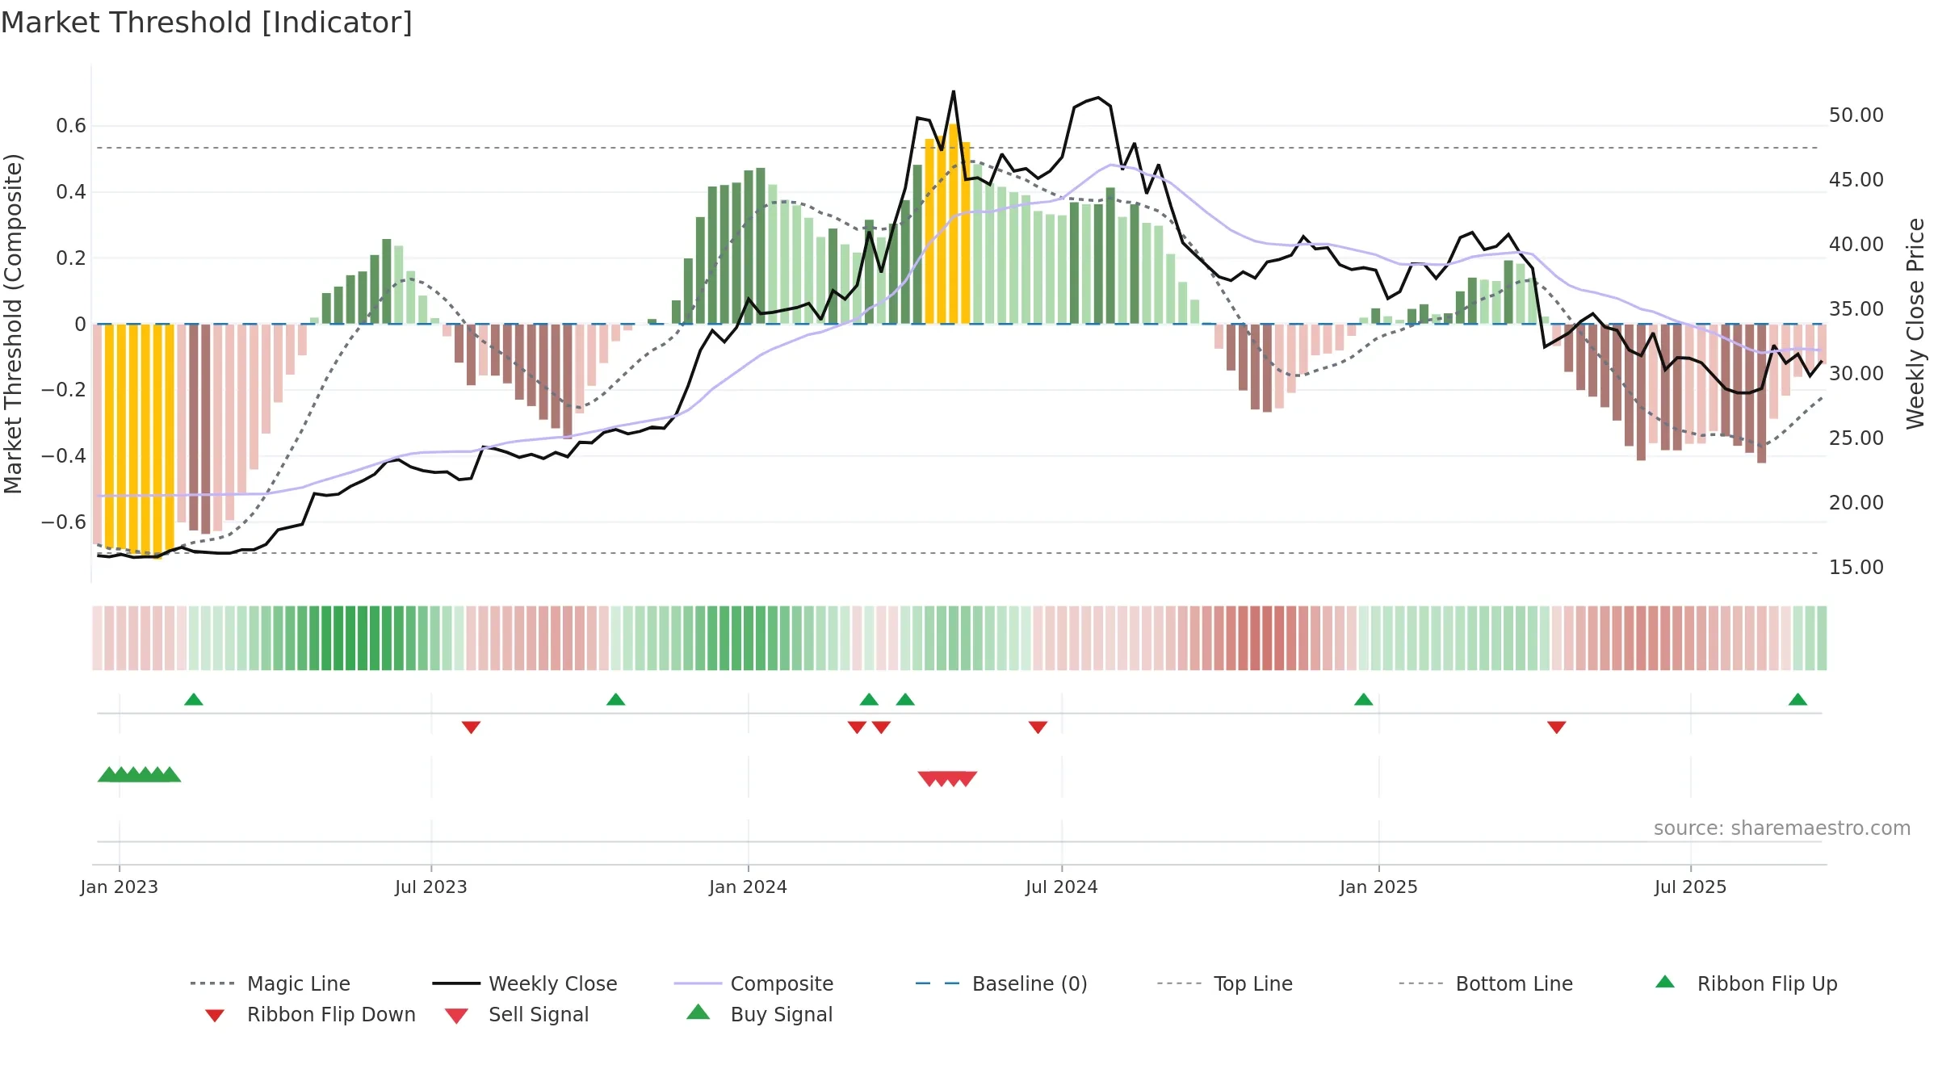The height and width of the screenshot is (1090, 1938).
Task: Toggle the Baseline (0) legend entry
Action: pyautogui.click(x=1001, y=983)
